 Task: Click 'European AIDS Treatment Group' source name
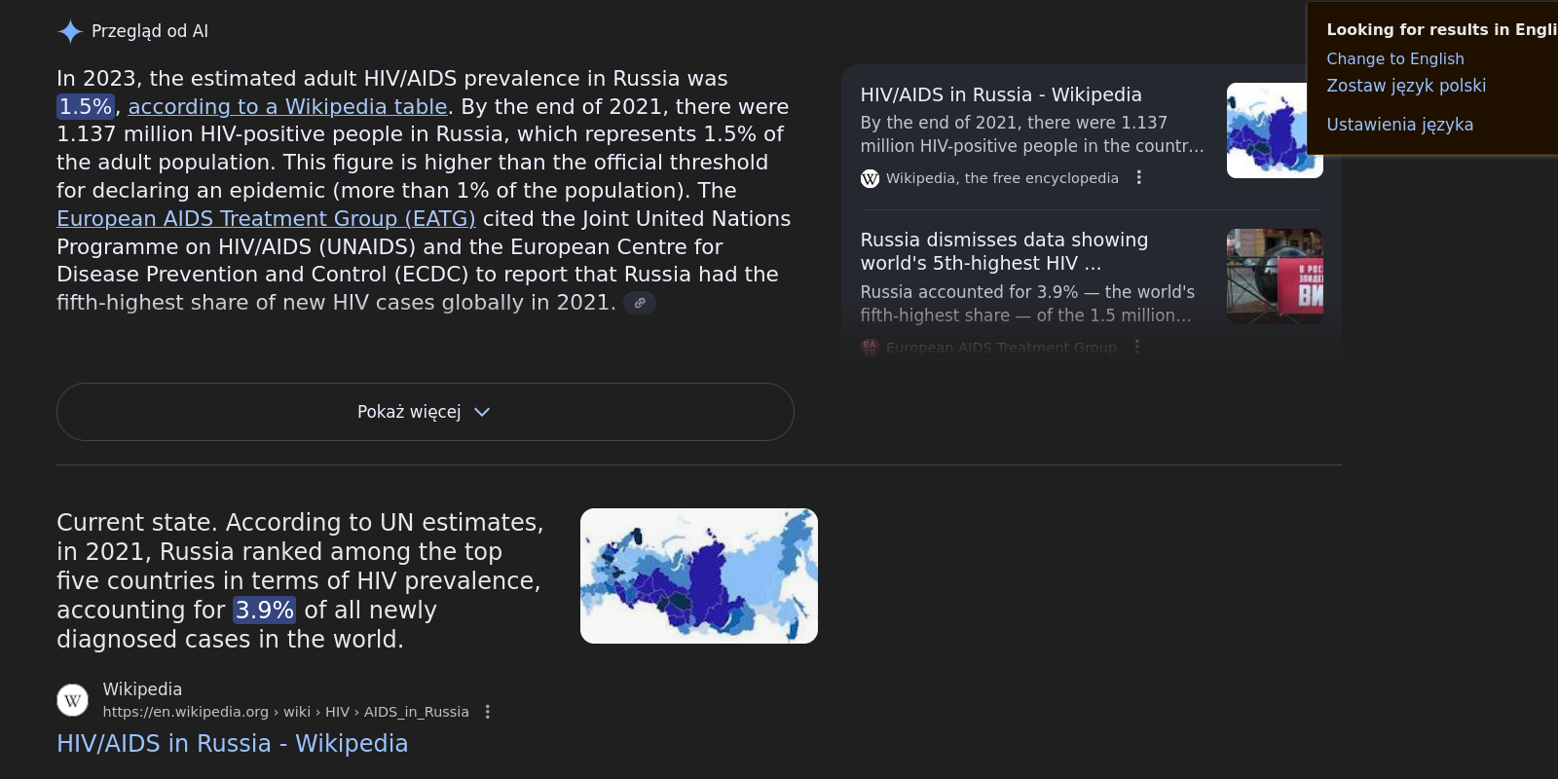1001,348
